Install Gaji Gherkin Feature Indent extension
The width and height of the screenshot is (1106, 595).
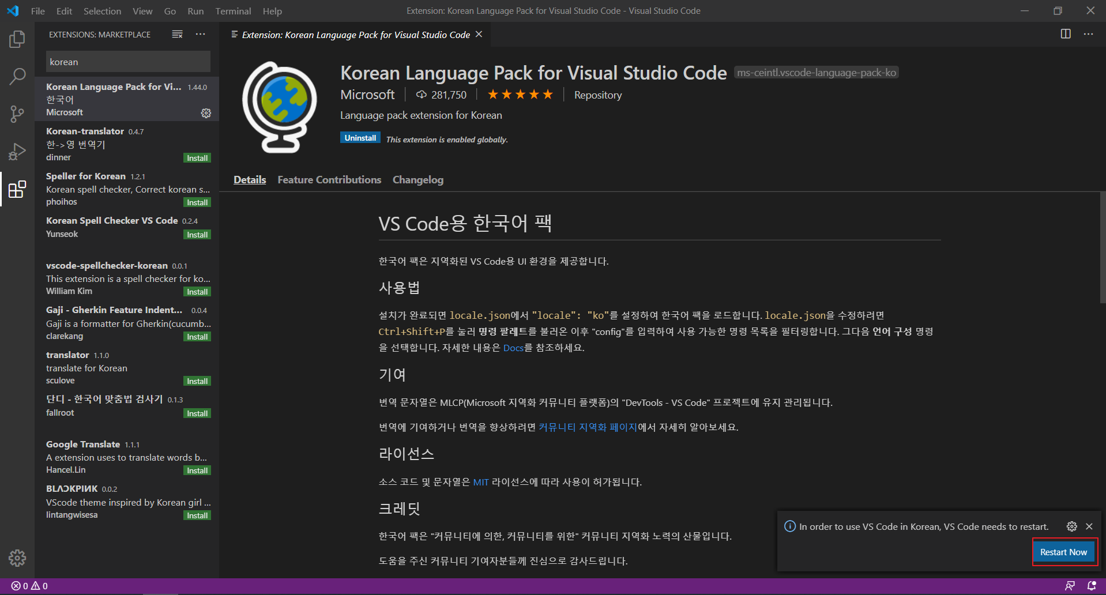tap(197, 337)
